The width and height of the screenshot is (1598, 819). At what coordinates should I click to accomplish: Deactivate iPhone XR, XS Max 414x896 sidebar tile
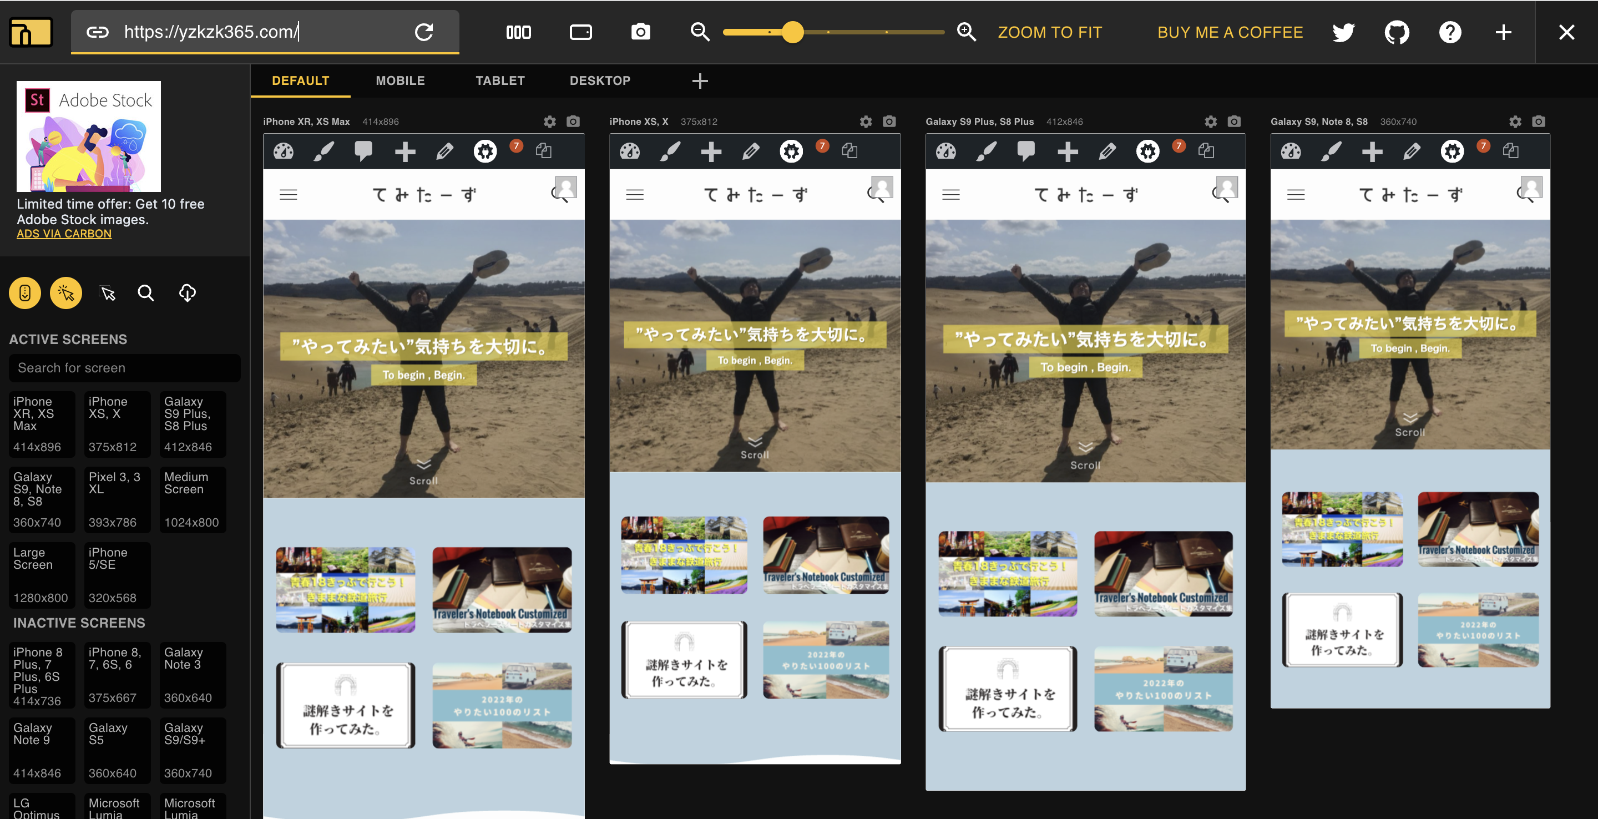(x=42, y=424)
